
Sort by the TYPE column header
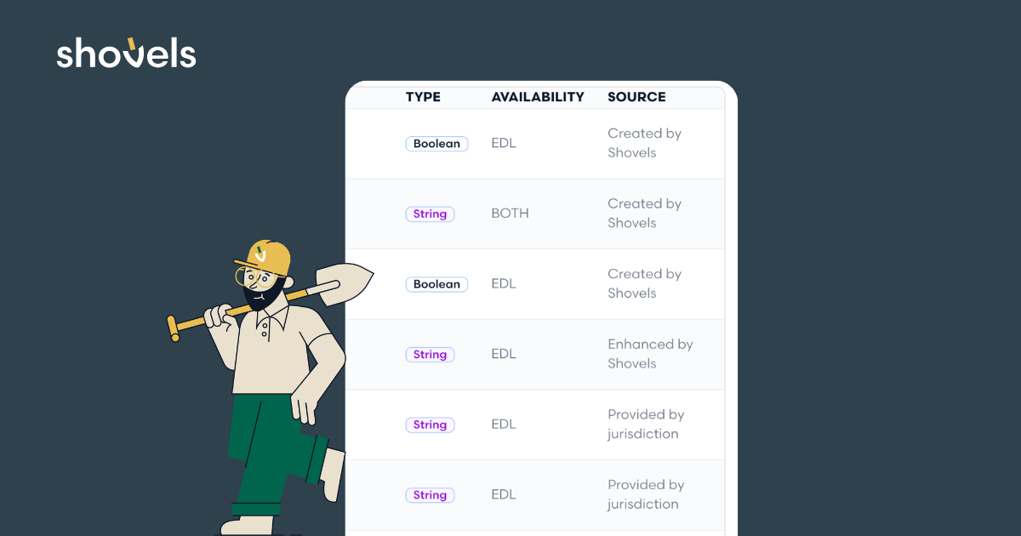tap(423, 97)
